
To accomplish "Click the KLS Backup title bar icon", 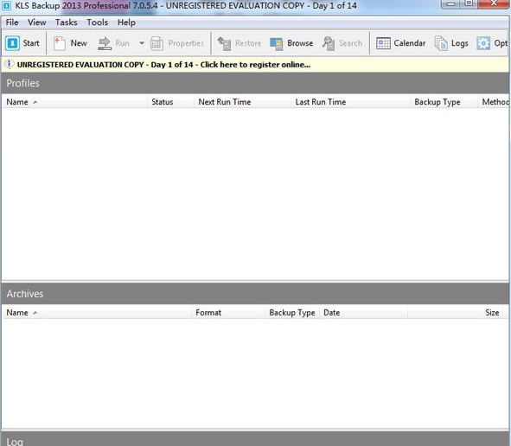I will coord(6,5).
